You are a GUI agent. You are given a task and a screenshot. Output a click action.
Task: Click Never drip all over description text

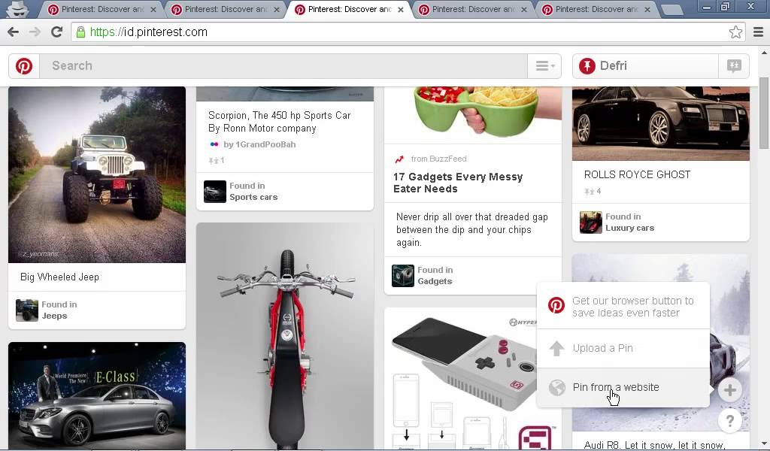472,230
